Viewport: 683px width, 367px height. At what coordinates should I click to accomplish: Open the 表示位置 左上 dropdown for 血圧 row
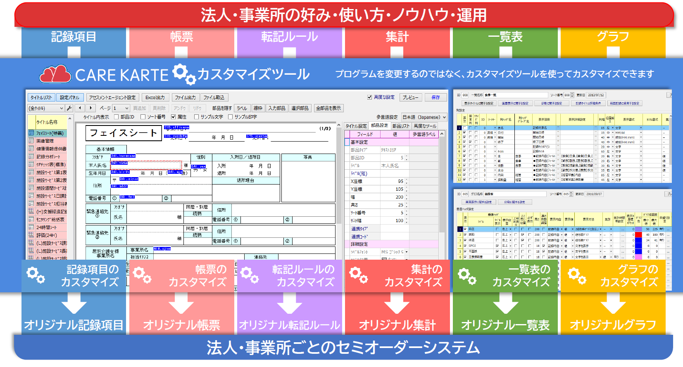(x=511, y=229)
